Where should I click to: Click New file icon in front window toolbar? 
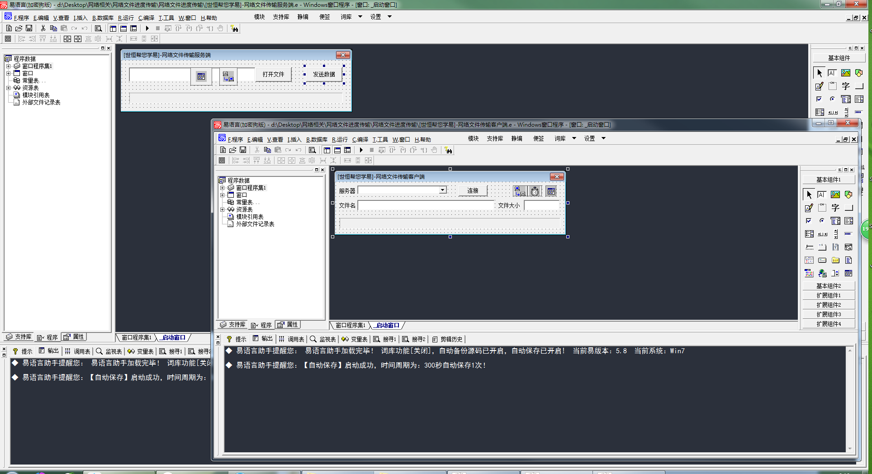[223, 150]
